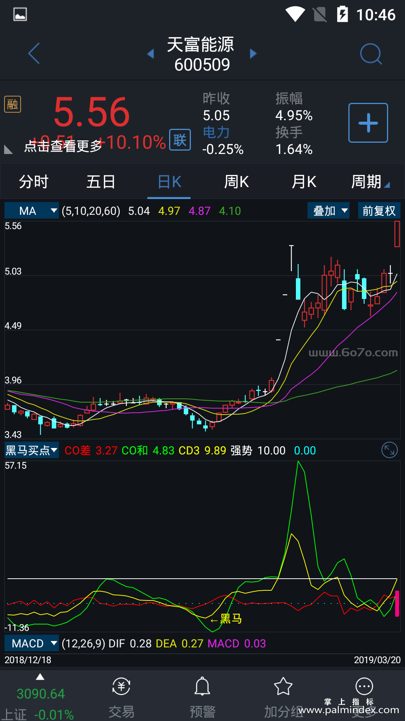This screenshot has width=405, height=721.
Task: Expand the index bar up-arrow
Action: [x=40, y=677]
